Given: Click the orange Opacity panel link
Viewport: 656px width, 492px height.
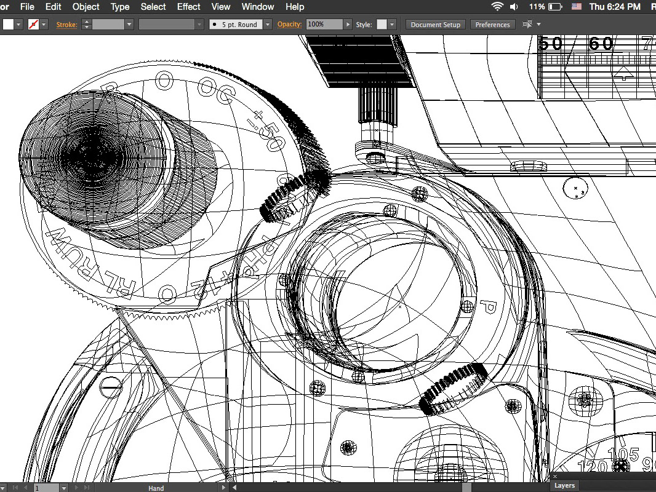Looking at the screenshot, I should coord(289,24).
